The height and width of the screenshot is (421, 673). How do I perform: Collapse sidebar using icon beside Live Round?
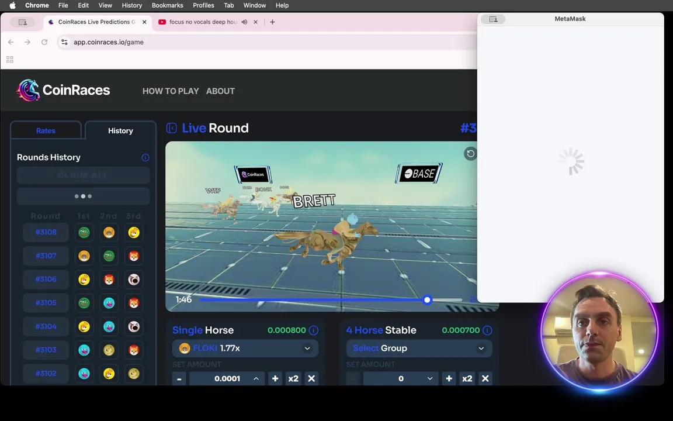pyautogui.click(x=172, y=128)
